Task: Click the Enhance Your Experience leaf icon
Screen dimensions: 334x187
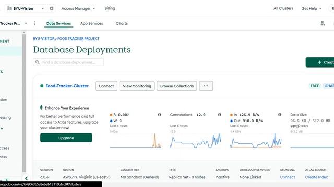Action: [41, 108]
